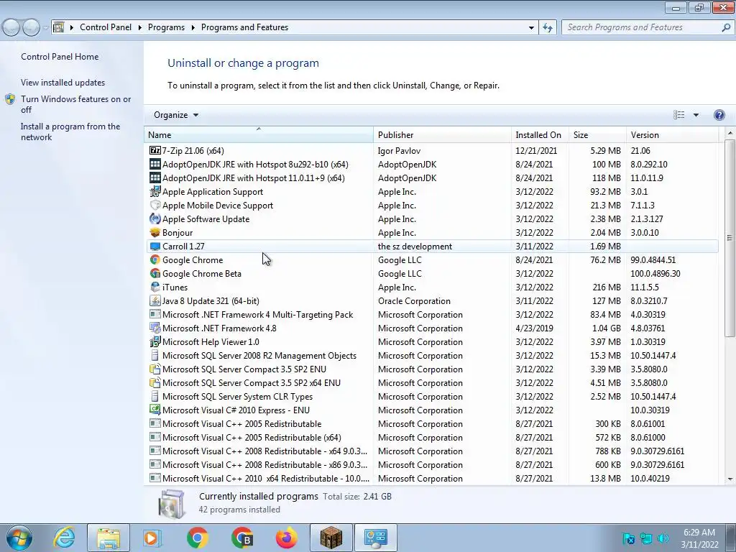This screenshot has height=552, width=736.
Task: Launch Firefox from the taskbar
Action: 286,538
